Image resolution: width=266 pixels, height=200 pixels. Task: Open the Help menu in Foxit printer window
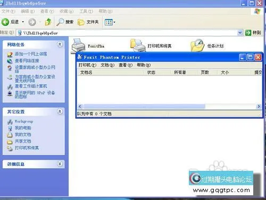tap(144, 65)
